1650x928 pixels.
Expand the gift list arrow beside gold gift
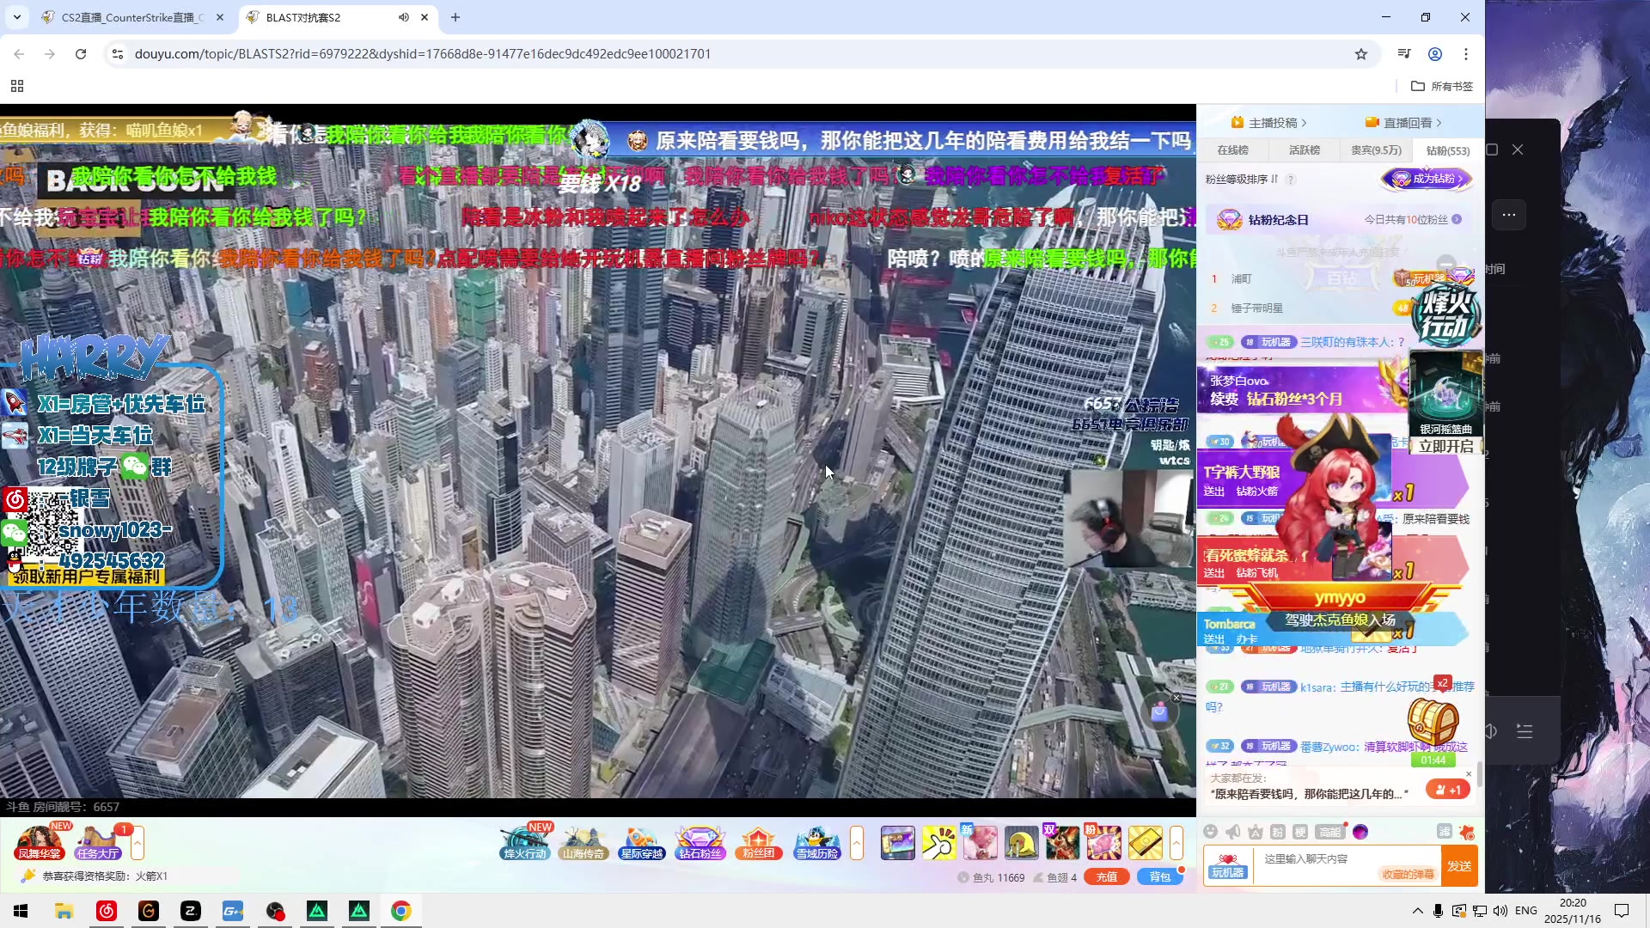1176,843
